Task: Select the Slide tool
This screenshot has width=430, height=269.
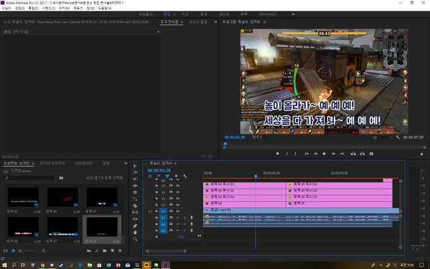Action: [135, 219]
